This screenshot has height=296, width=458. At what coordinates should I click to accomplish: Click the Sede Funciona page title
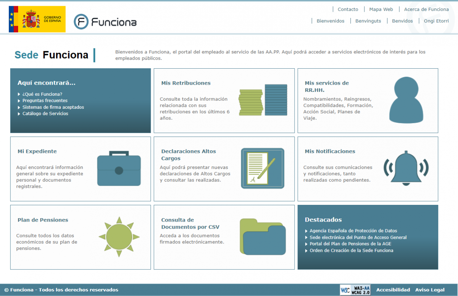click(x=52, y=55)
